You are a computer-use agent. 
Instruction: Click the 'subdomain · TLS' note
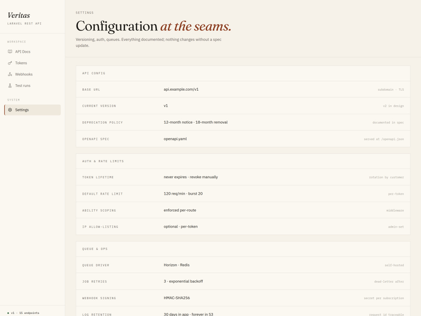coord(391,89)
